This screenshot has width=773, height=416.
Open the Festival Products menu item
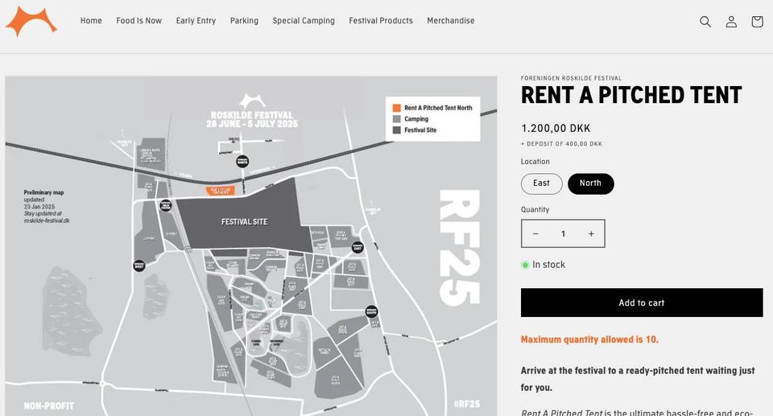point(381,21)
